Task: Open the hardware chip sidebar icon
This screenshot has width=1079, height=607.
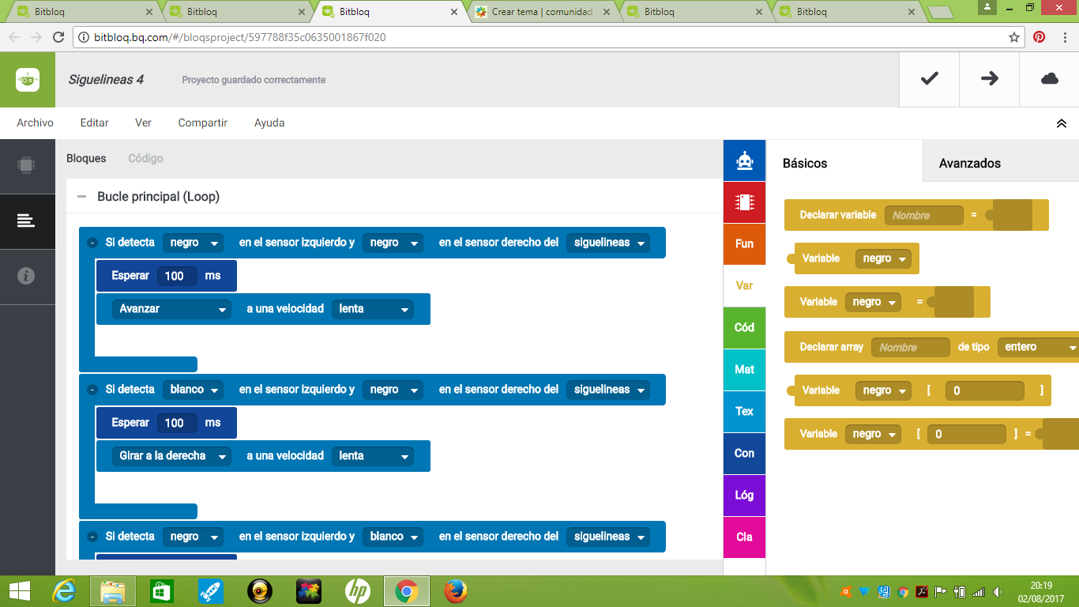Action: (26, 165)
